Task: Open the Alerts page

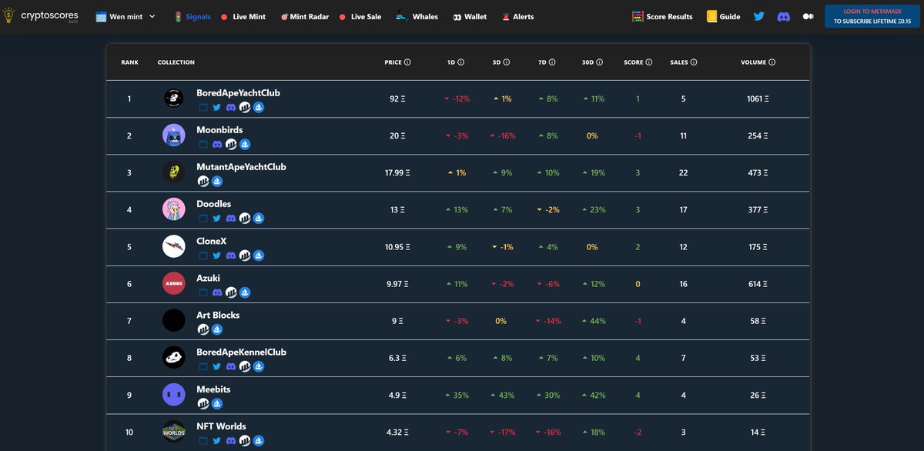Action: click(x=517, y=16)
